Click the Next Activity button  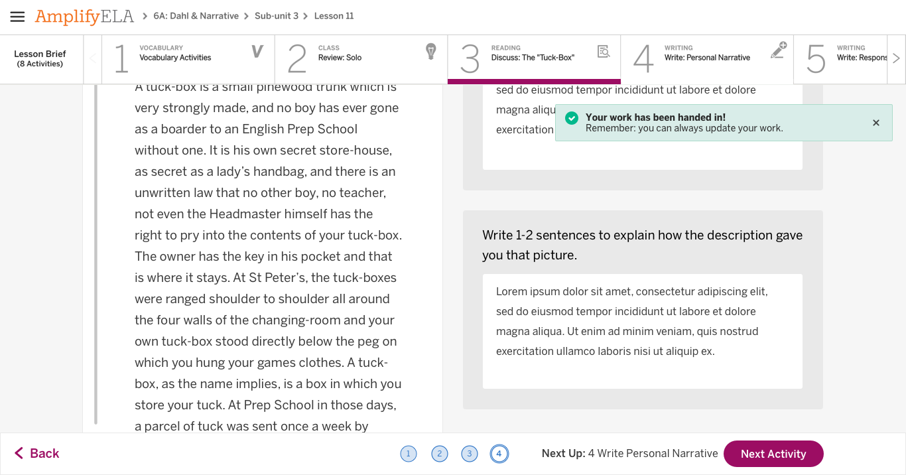point(773,454)
